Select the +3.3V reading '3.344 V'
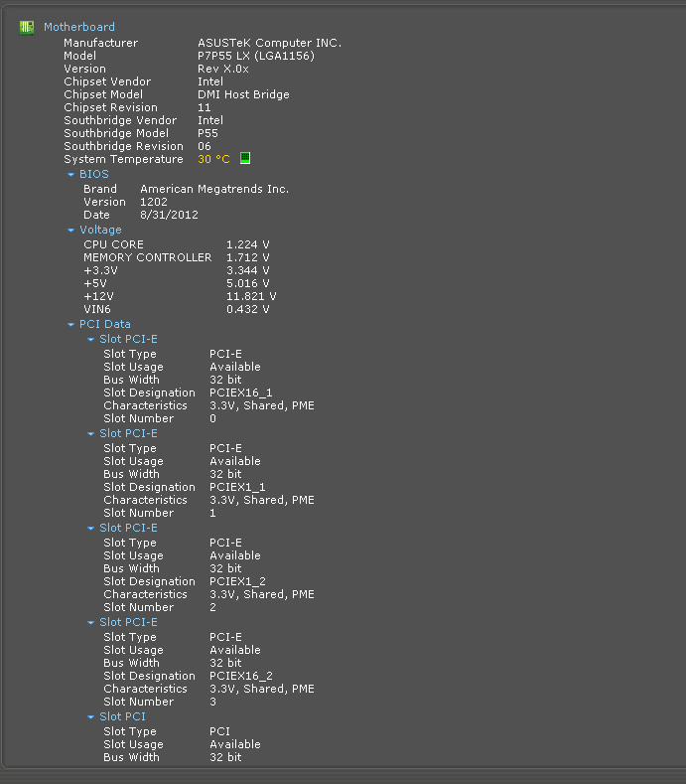686x784 pixels. (248, 270)
